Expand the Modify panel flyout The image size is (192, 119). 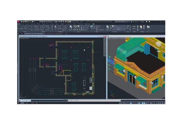click(x=44, y=32)
